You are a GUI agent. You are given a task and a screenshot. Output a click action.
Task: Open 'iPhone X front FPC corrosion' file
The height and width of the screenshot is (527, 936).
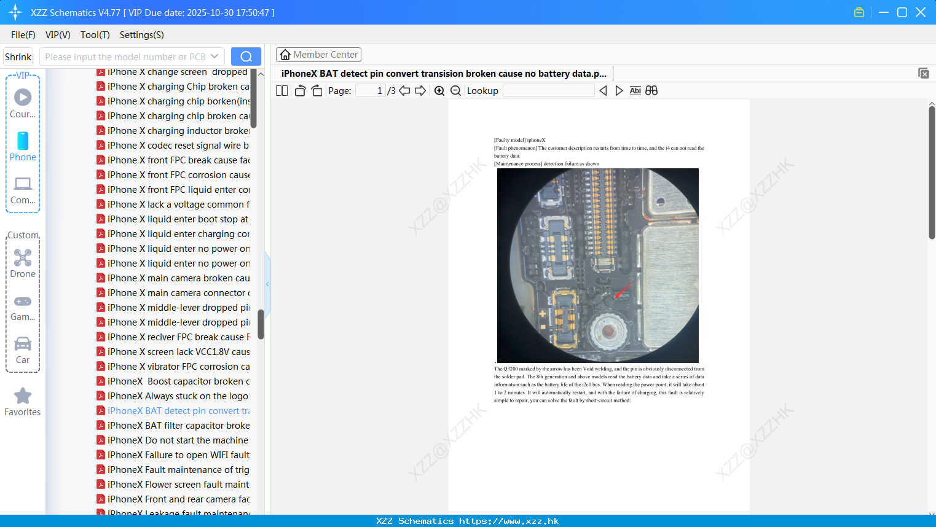pyautogui.click(x=173, y=175)
